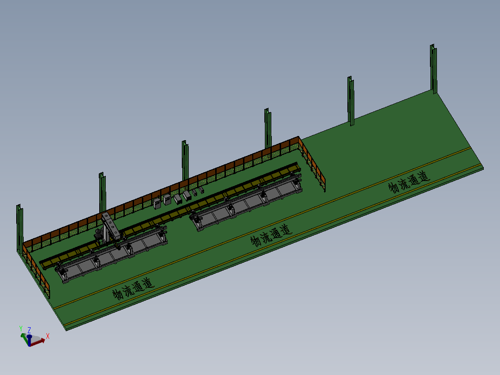The width and height of the screenshot is (500, 375).
Task: Click the blue Z axis of the triad
Action: (x=29, y=341)
